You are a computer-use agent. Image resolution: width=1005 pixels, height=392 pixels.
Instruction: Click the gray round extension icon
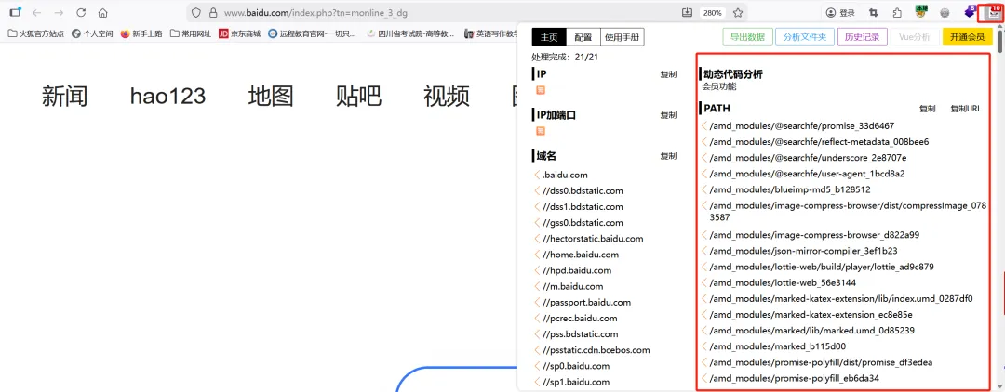(x=945, y=13)
